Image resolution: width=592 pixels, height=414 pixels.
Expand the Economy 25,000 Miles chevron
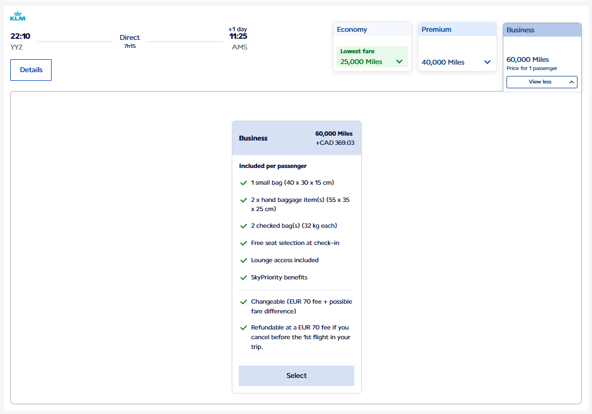click(x=399, y=62)
